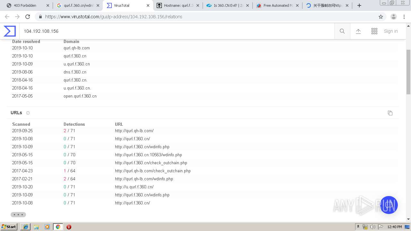Open Internet Explorer from taskbar
This screenshot has height=231, width=411.
point(26,227)
